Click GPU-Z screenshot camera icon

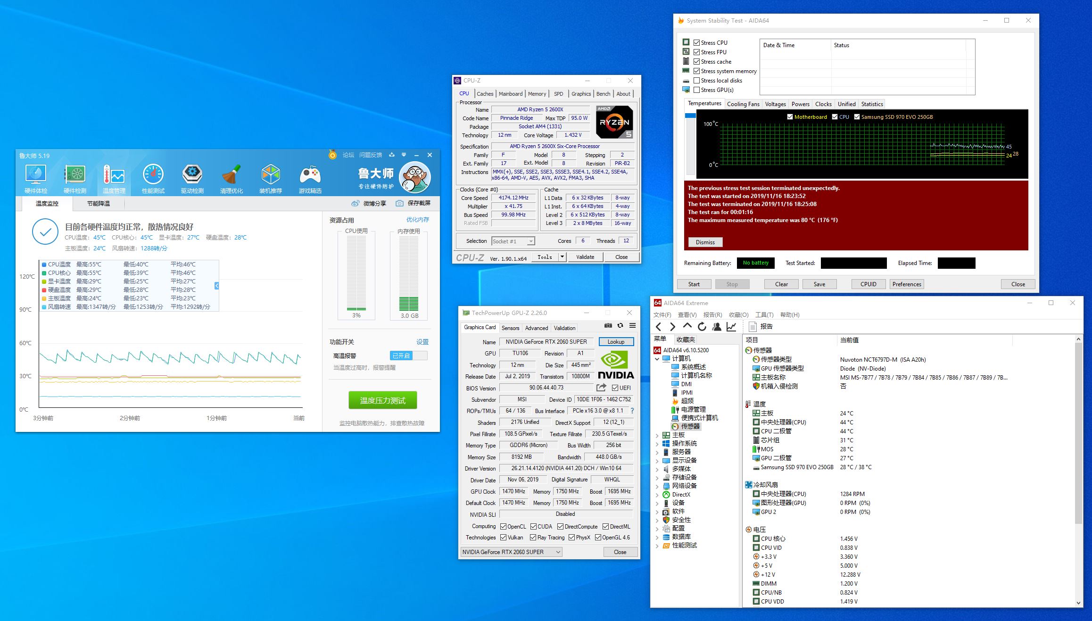click(x=608, y=326)
